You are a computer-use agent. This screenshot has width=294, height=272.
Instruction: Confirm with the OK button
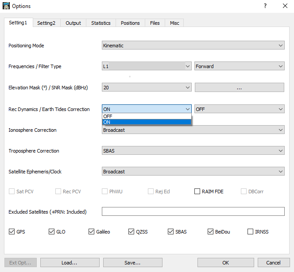tap(225, 263)
